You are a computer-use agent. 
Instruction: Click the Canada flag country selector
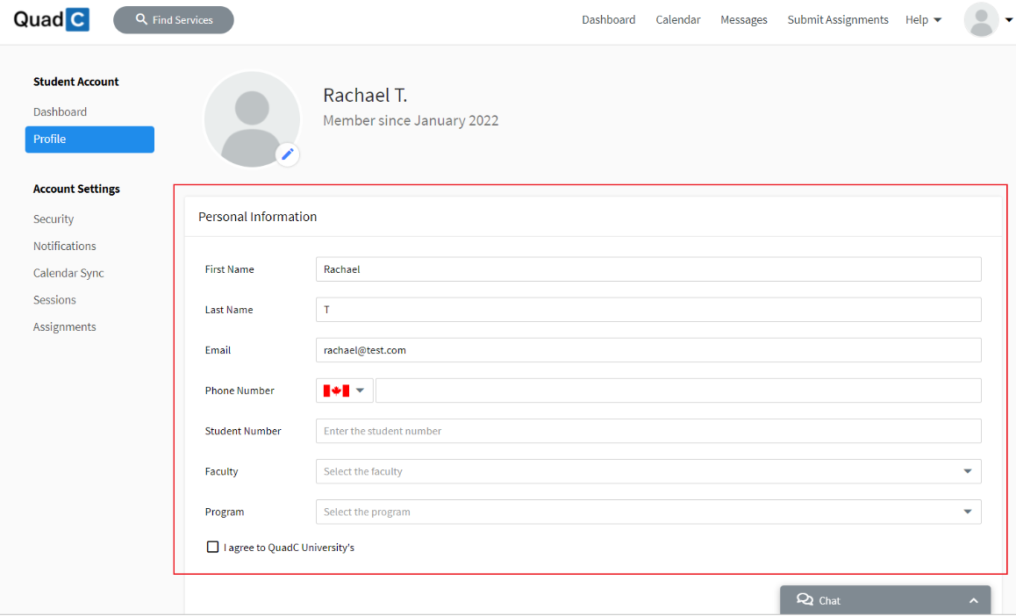click(344, 390)
